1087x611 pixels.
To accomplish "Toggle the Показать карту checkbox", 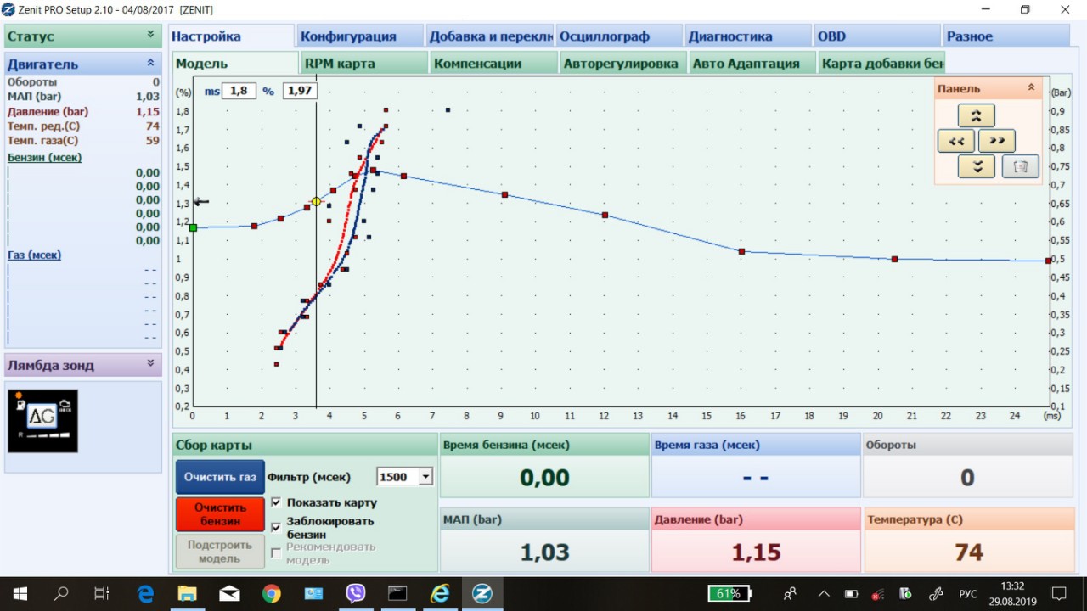I will (276, 502).
